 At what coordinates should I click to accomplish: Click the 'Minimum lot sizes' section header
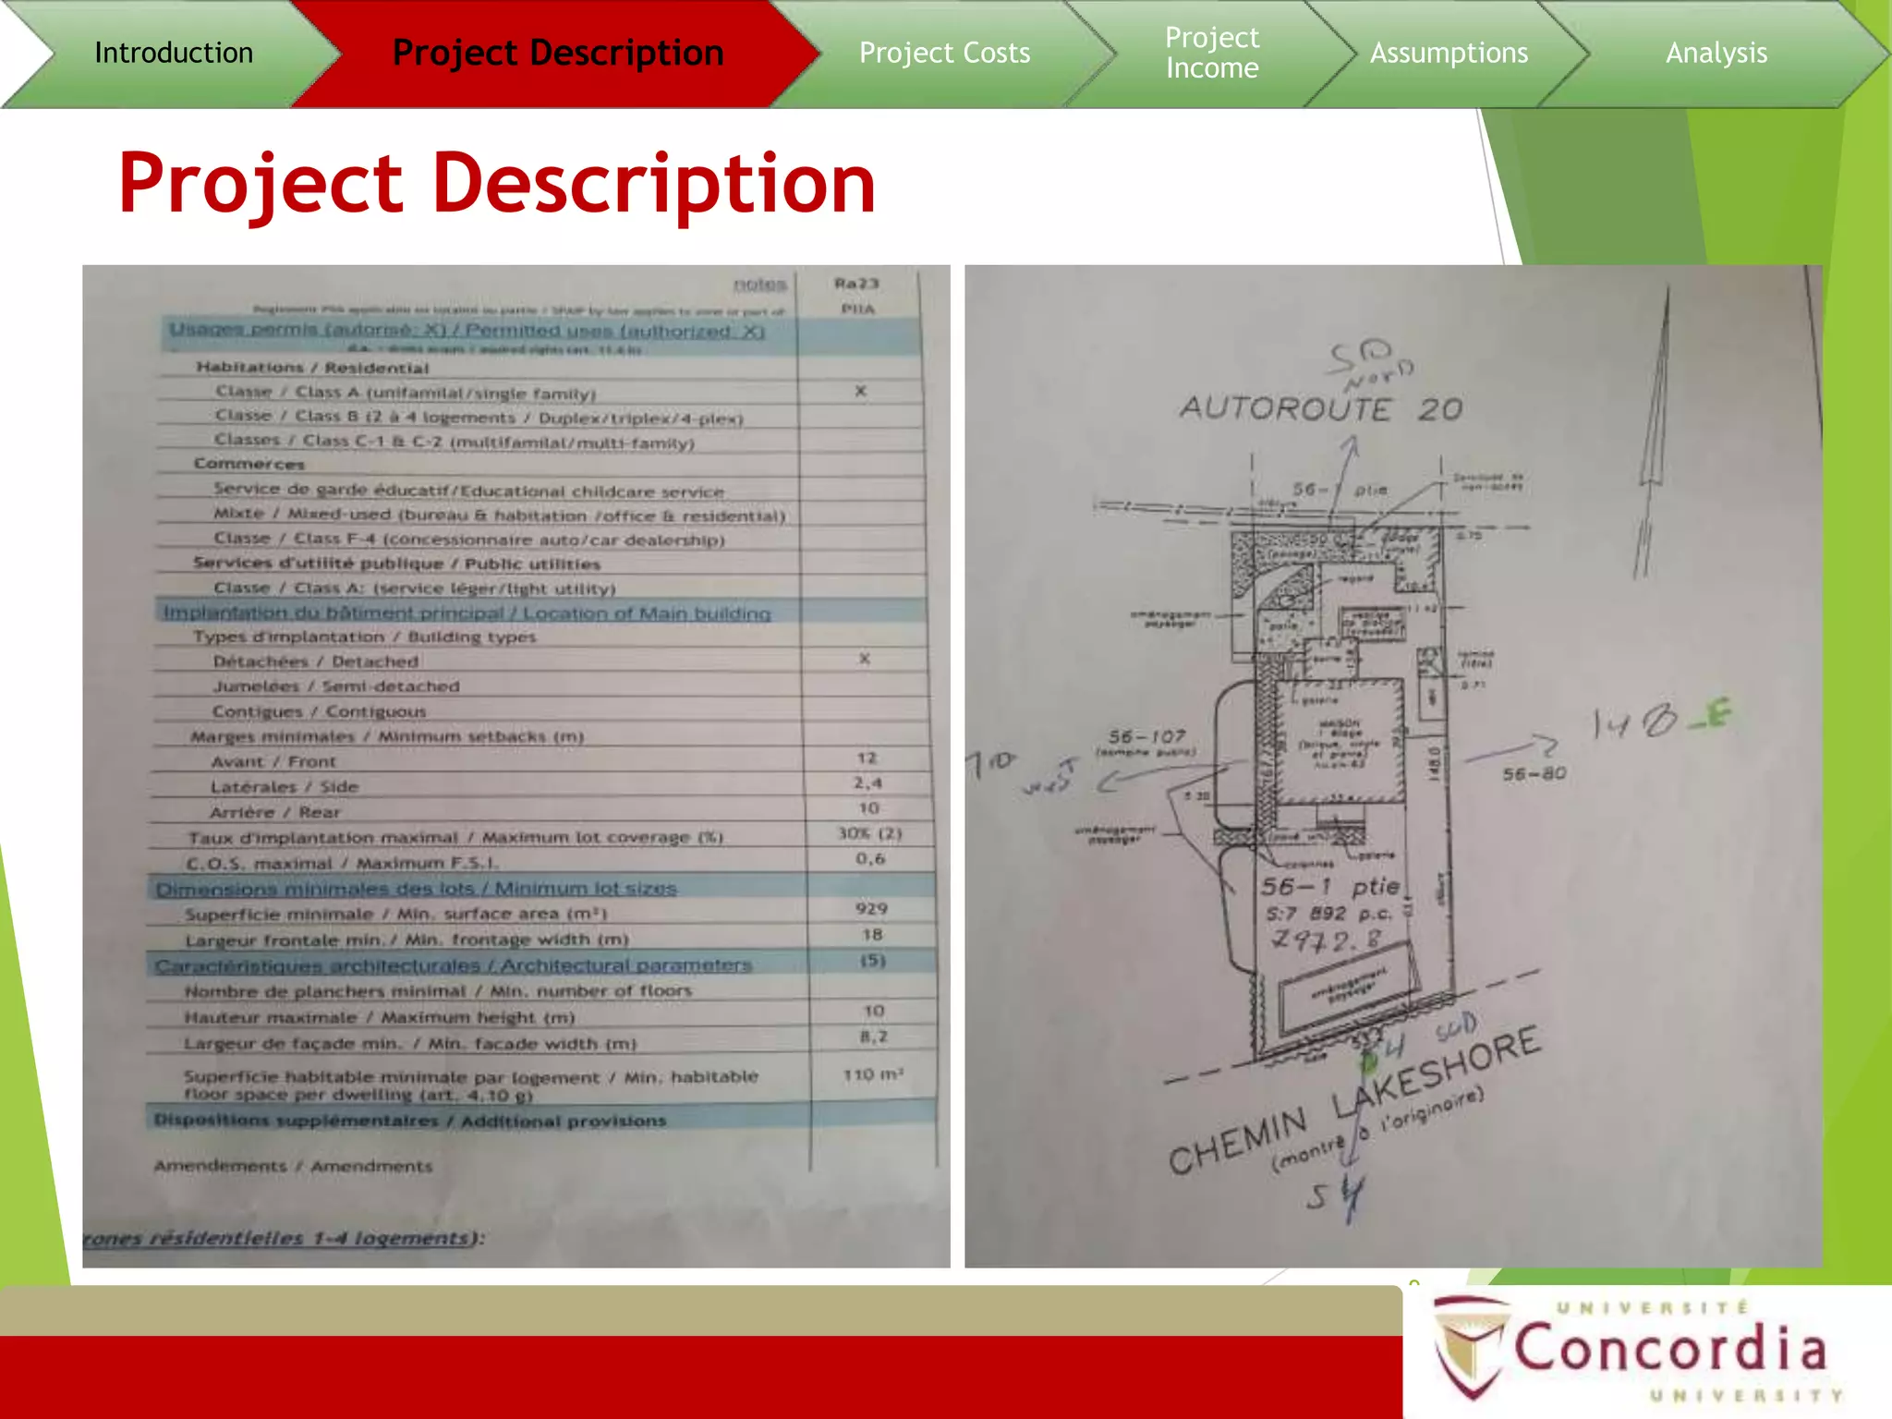point(540,888)
